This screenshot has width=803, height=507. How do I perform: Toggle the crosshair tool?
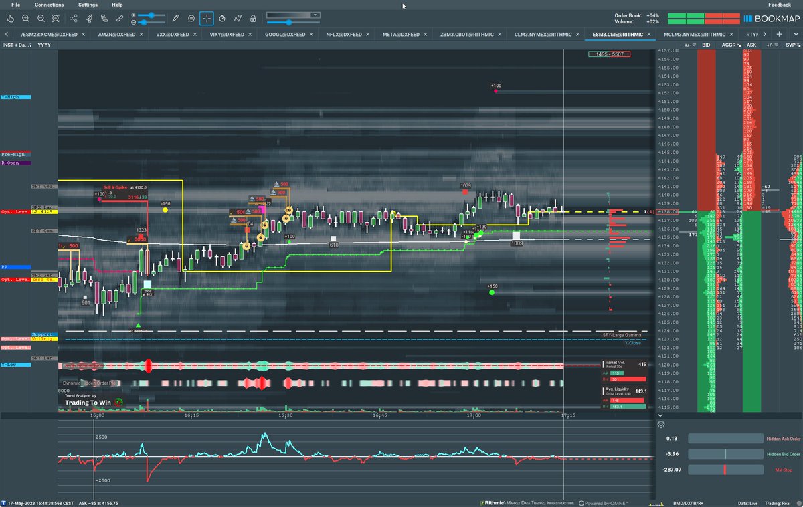(x=207, y=18)
